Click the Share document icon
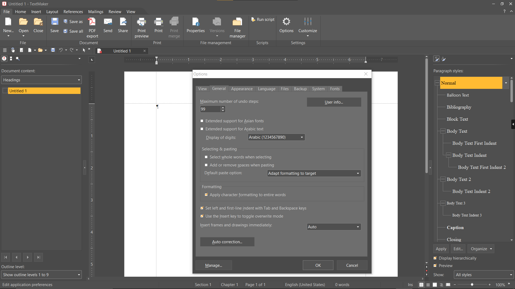 pos(123,22)
